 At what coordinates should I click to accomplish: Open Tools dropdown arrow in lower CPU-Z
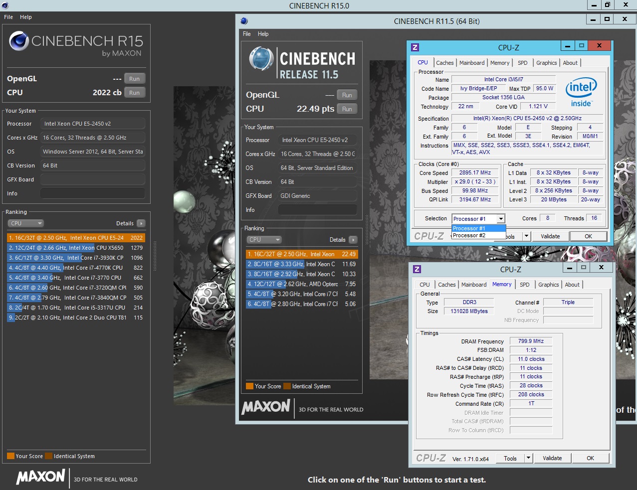tap(529, 458)
